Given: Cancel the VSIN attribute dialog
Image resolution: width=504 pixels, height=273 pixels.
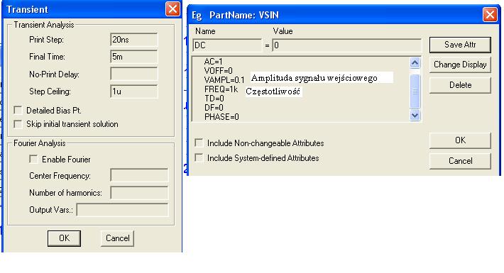Looking at the screenshot, I should [x=460, y=161].
